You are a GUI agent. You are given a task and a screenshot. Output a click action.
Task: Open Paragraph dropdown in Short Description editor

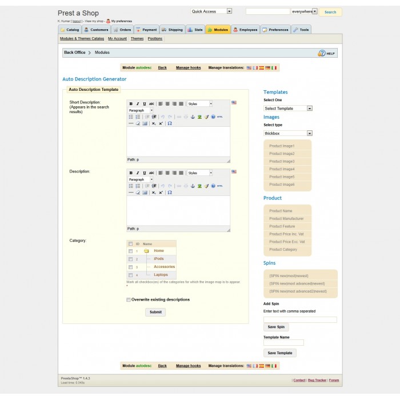pyautogui.click(x=141, y=110)
